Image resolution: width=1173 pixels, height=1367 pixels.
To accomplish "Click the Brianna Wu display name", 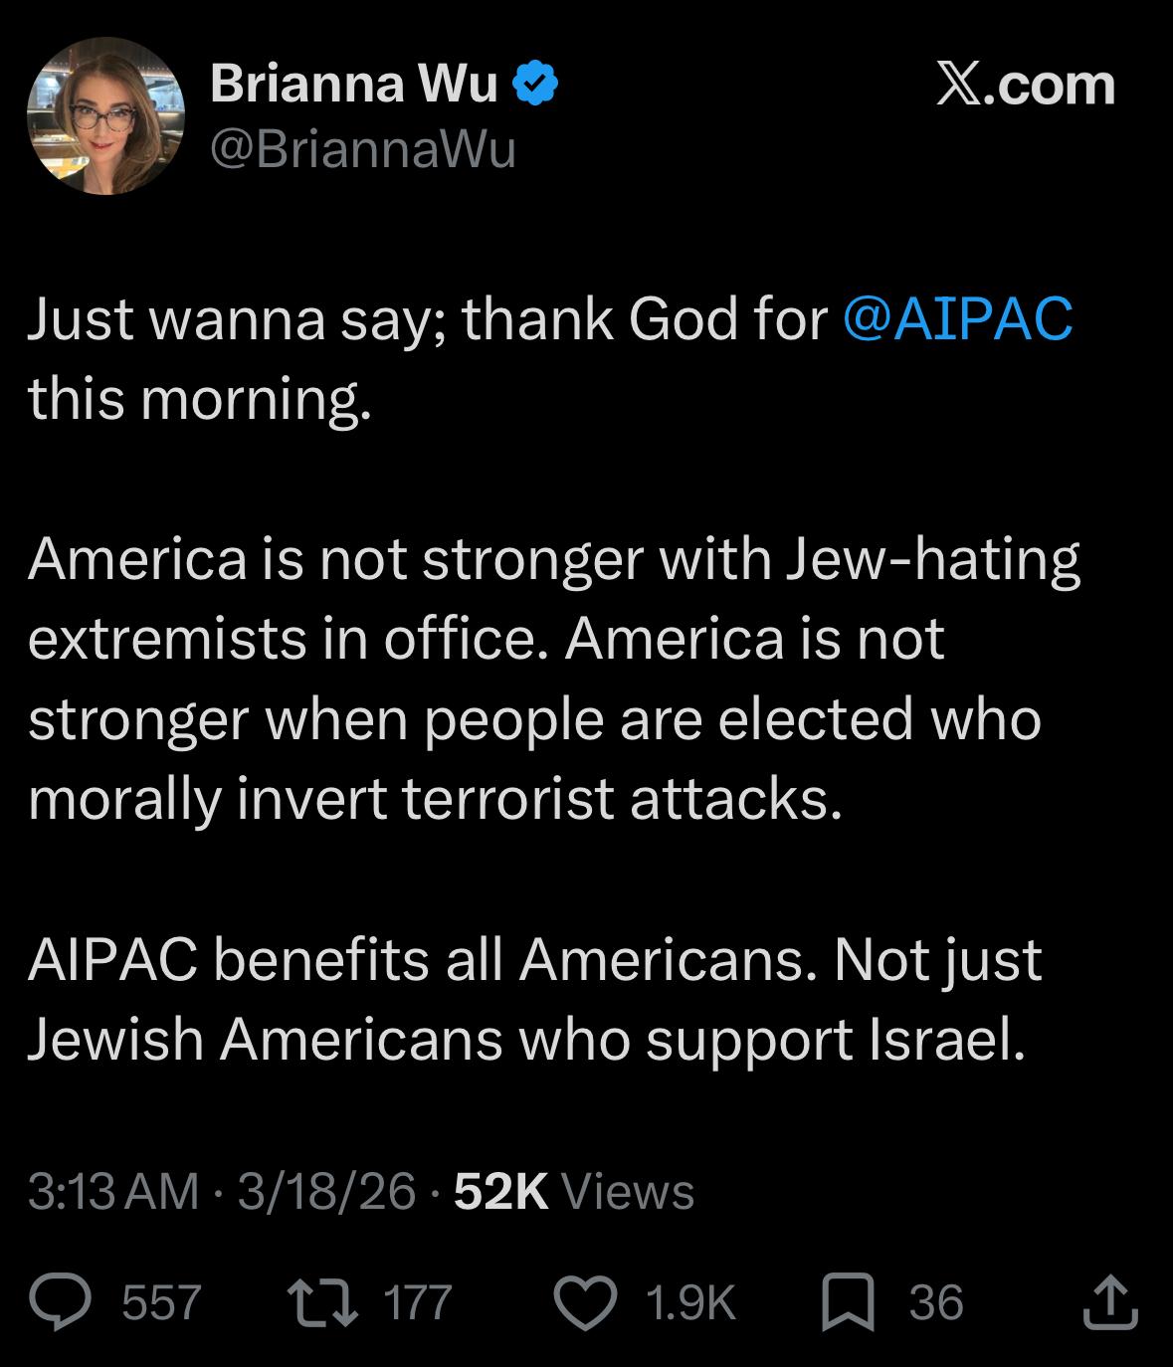I will click(353, 84).
